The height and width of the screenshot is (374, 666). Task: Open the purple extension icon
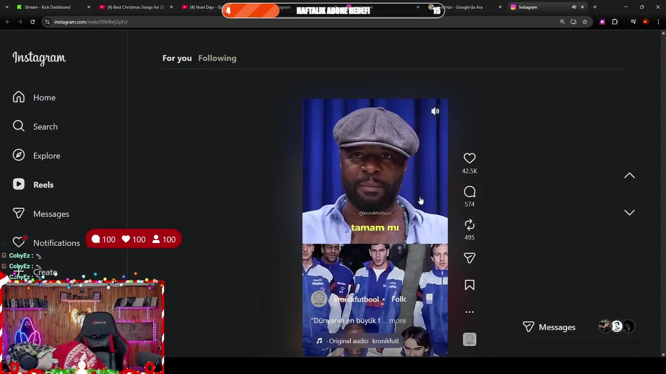click(x=603, y=22)
